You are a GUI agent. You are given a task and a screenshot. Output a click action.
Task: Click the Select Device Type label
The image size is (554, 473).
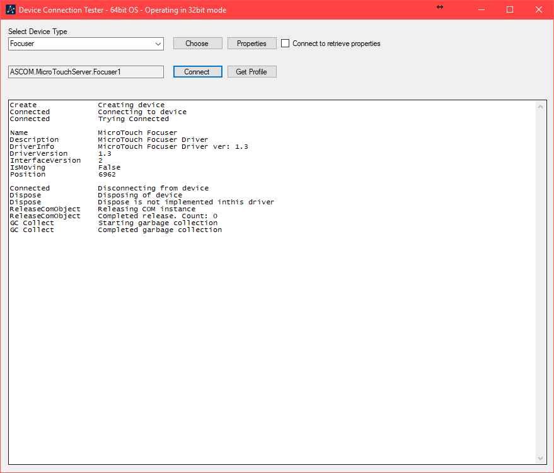point(38,32)
